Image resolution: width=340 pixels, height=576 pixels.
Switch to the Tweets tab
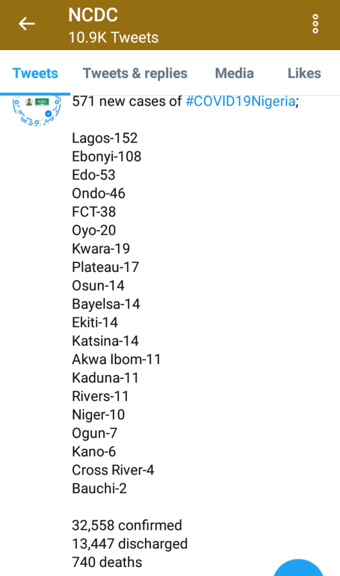click(35, 73)
